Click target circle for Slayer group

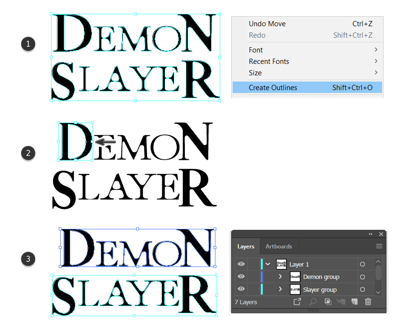click(x=363, y=289)
